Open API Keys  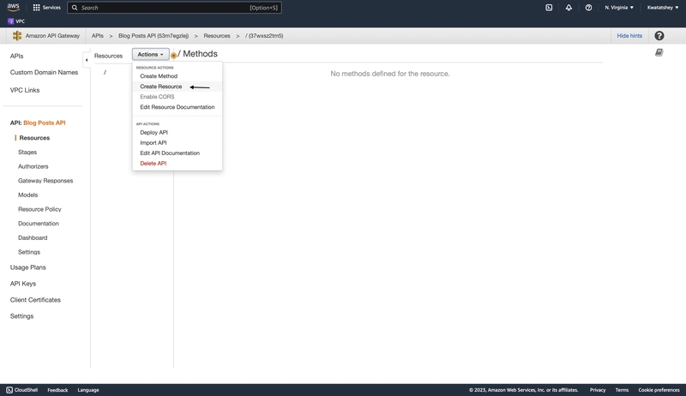tap(23, 284)
